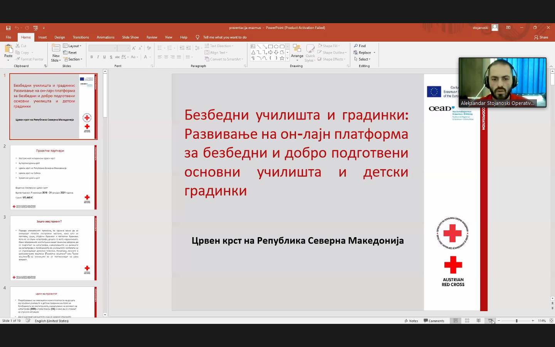Viewport: 555px width, 347px height.
Task: Open the Select dropdown
Action: click(362, 59)
